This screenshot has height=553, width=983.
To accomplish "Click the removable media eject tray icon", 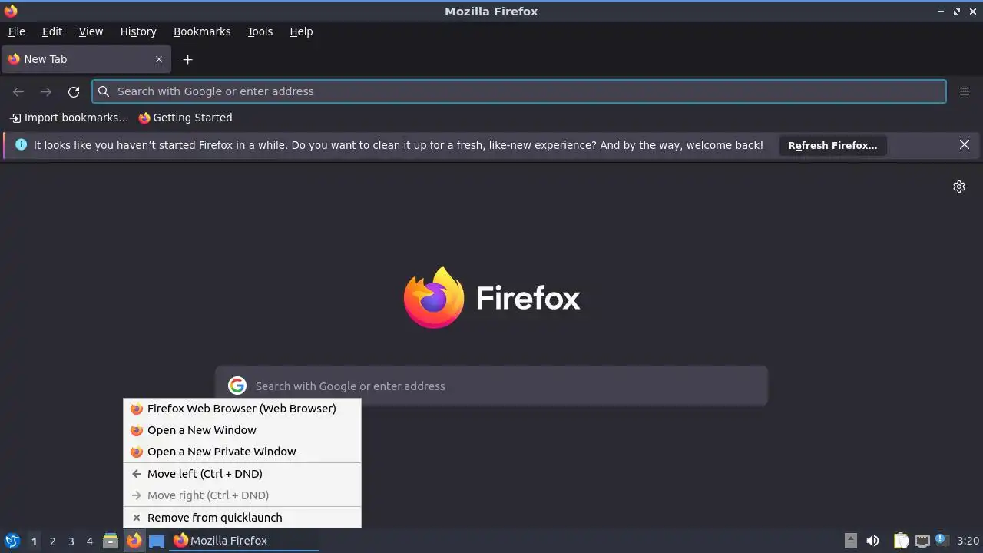I will [850, 541].
